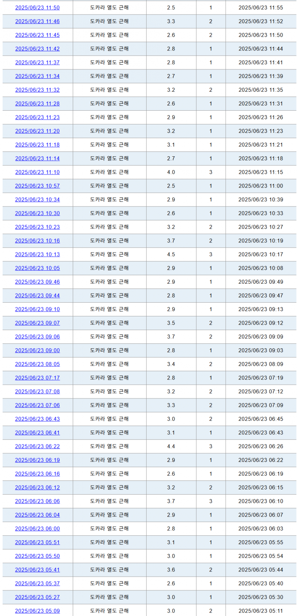Open the 2025/06/23 06:00 earthquake link

(37, 529)
